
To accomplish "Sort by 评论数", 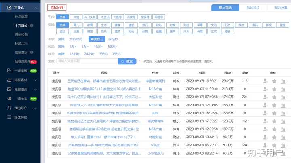I will 113,39.
